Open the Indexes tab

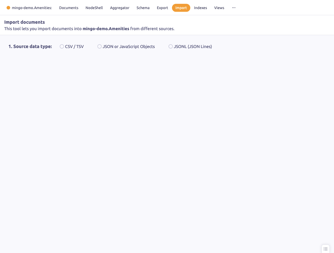tap(200, 8)
